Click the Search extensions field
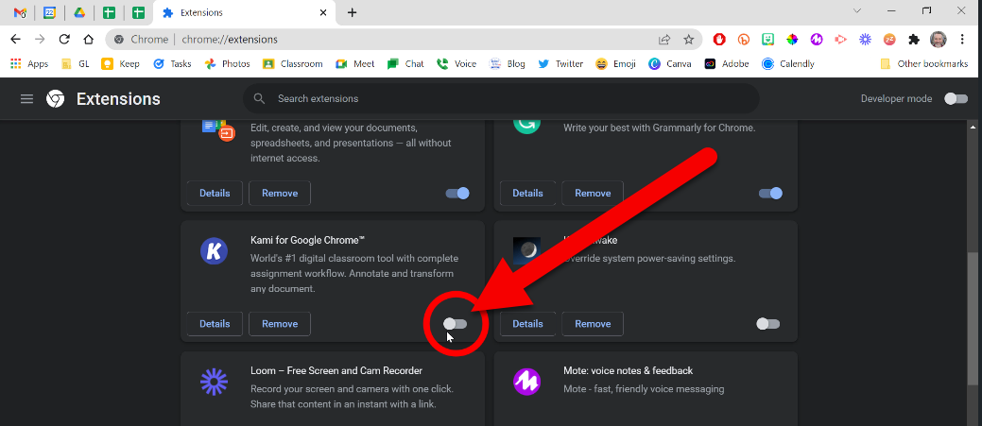This screenshot has height=426, width=982. [x=501, y=99]
